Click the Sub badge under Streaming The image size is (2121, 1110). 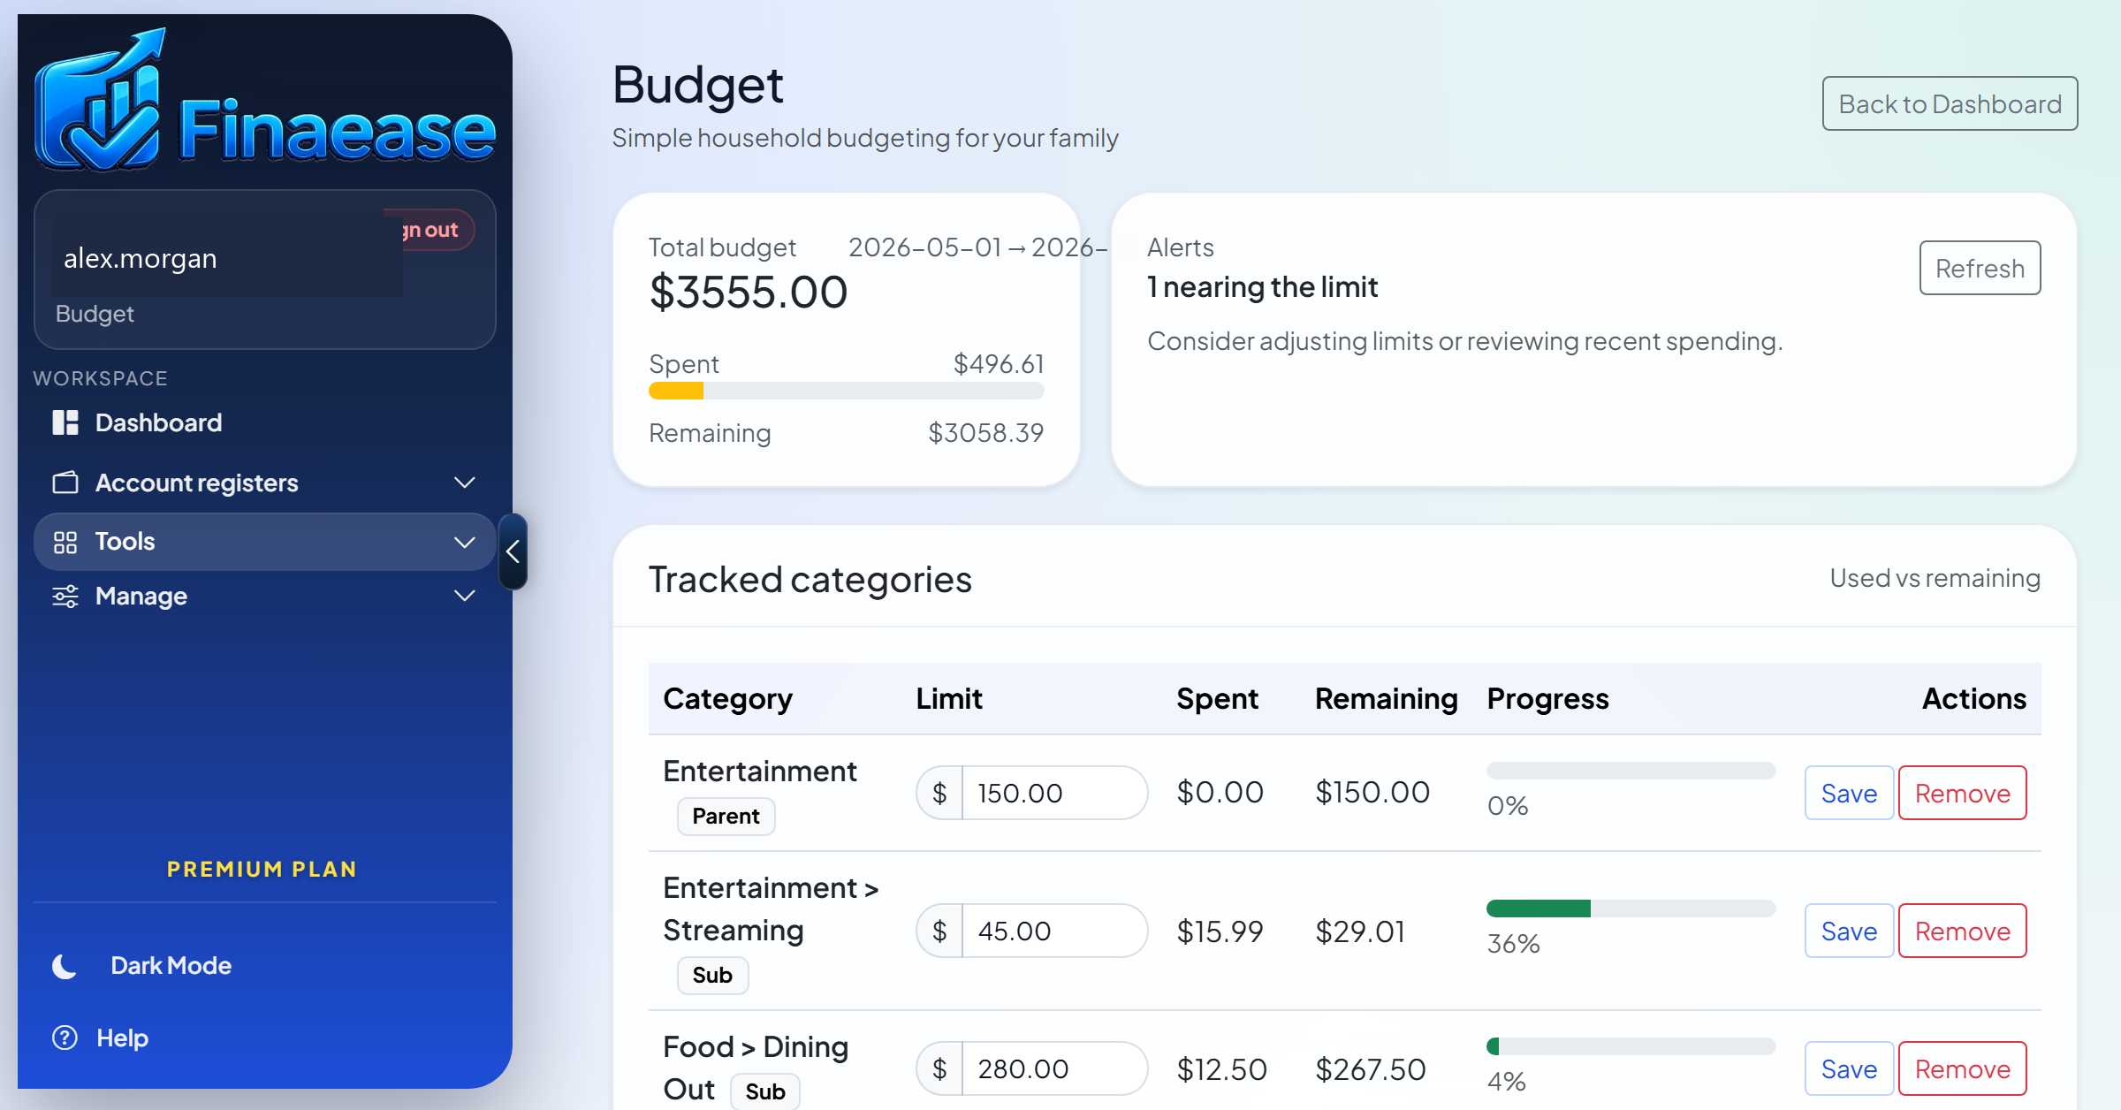pyautogui.click(x=712, y=975)
